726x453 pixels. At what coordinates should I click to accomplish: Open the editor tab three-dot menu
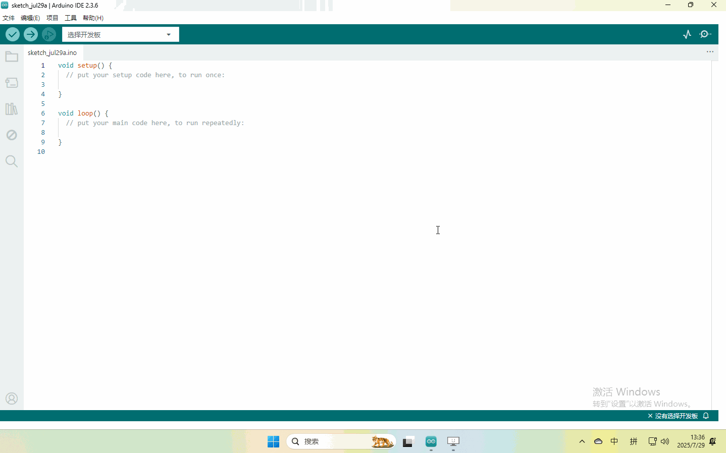click(710, 52)
